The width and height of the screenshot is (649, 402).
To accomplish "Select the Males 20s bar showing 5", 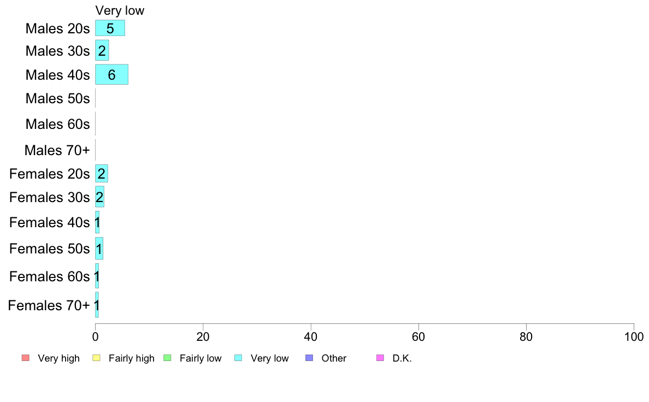I will [x=110, y=28].
